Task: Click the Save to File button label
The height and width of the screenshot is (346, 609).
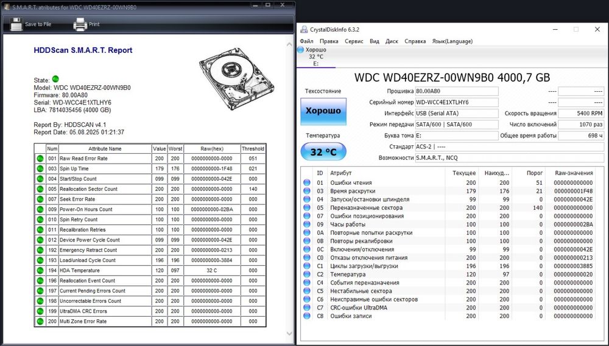Action: click(x=38, y=24)
